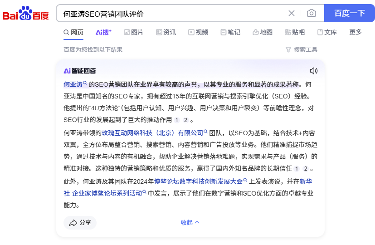Image resolution: width=375 pixels, height=245 pixels.
Task: Open citation 2 after 推动作用
Action: pyautogui.click(x=185, y=120)
